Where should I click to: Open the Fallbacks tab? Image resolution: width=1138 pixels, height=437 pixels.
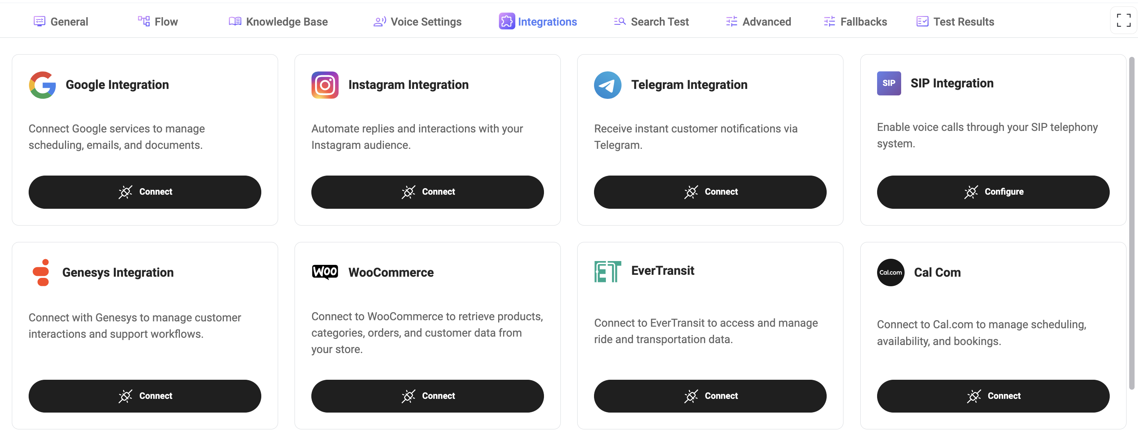[x=855, y=22]
